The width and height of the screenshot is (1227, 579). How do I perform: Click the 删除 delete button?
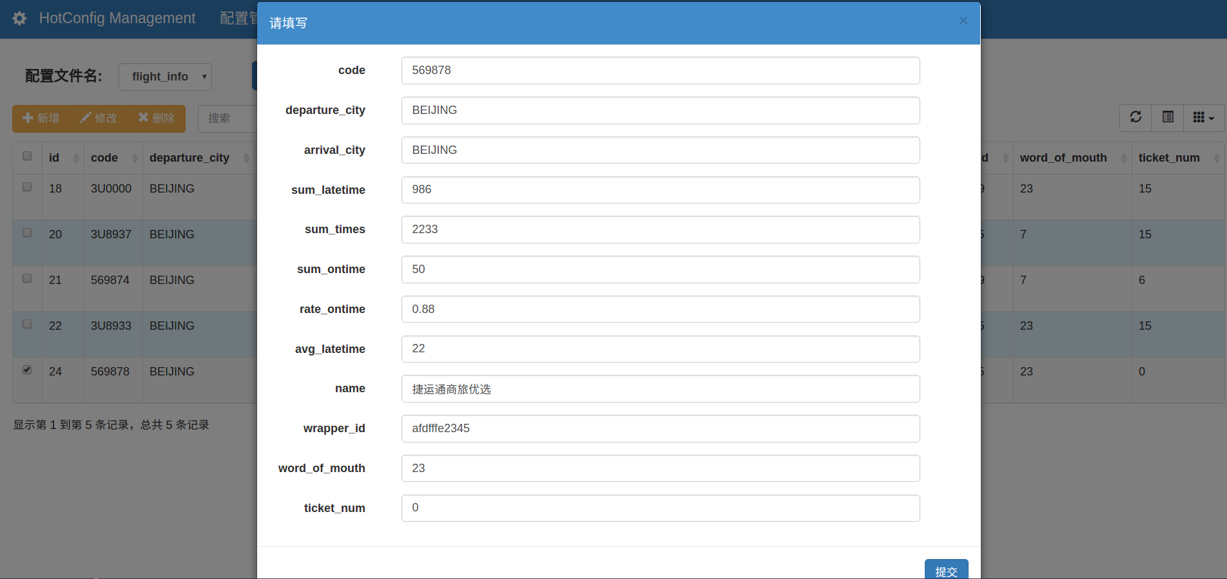[x=157, y=119]
